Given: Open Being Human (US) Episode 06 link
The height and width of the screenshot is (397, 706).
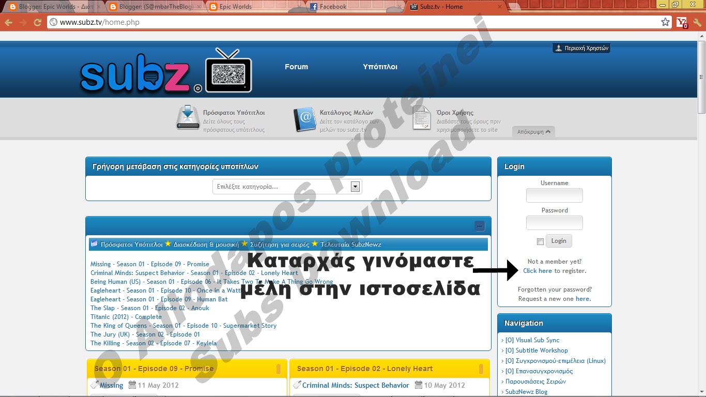Looking at the screenshot, I should [x=212, y=282].
